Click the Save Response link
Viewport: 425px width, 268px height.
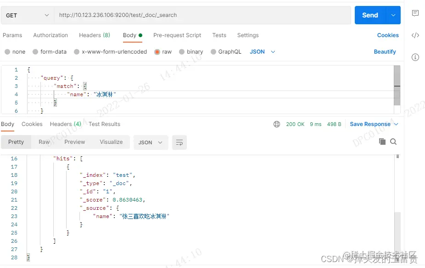click(x=370, y=124)
